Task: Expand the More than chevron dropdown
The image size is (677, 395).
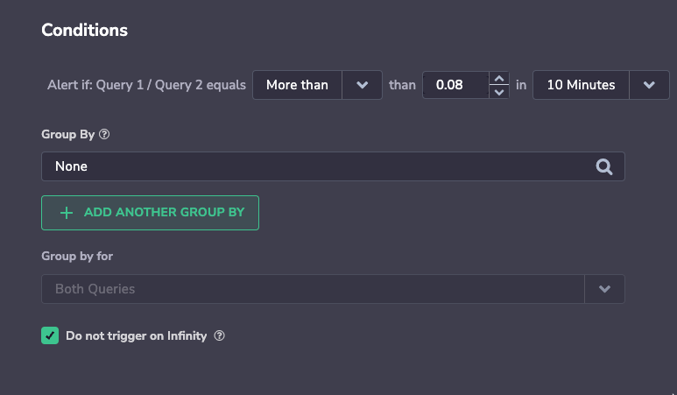Action: coord(363,85)
